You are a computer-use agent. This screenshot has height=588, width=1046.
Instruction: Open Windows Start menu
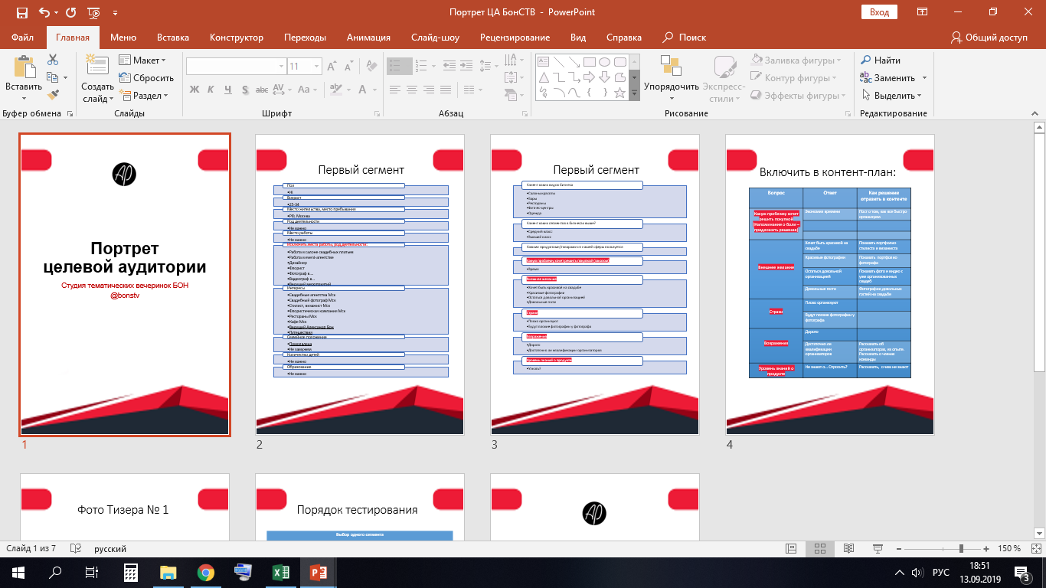coord(18,573)
